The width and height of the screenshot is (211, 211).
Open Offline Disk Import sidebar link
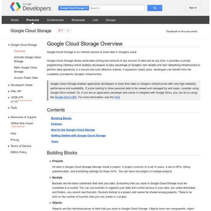pyautogui.click(x=22, y=123)
